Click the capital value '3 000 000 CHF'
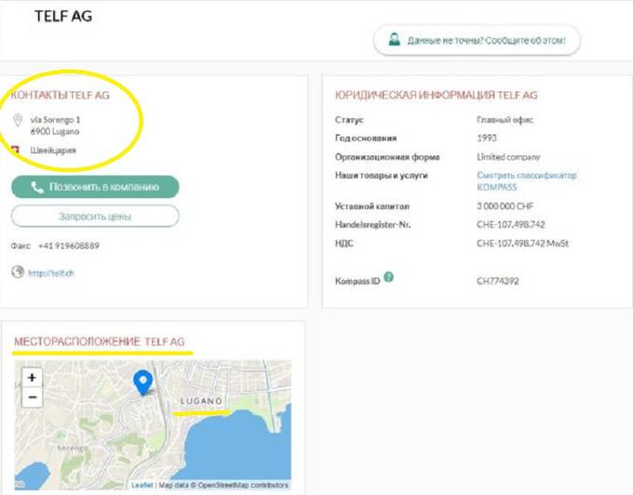 [x=505, y=207]
